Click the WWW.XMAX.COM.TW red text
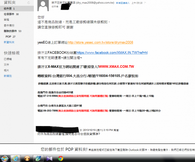This screenshot has width=195, height=162. pos(116,67)
